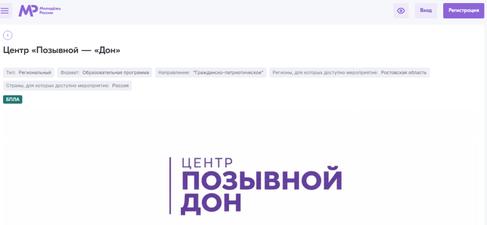Click the heading Центр «Позывной — «Дон»
Image resolution: width=487 pixels, height=225 pixels.
pos(61,50)
